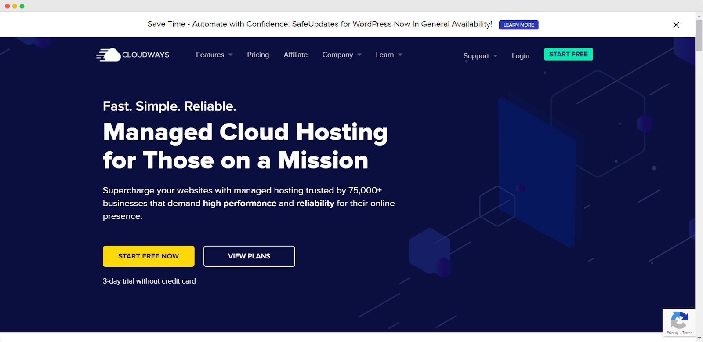Click the red window close dot

(x=7, y=6)
